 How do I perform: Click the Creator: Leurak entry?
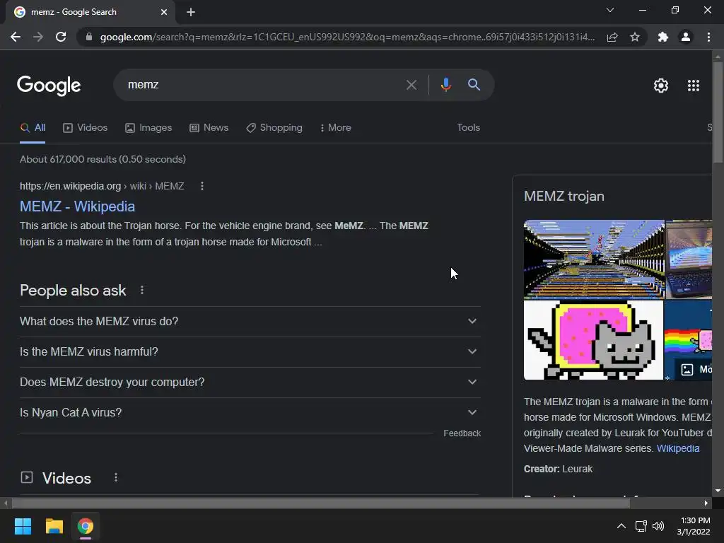(x=558, y=469)
